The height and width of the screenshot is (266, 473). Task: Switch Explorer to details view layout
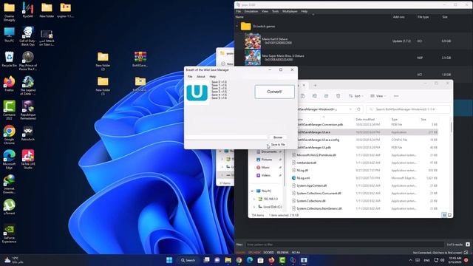tap(444, 215)
